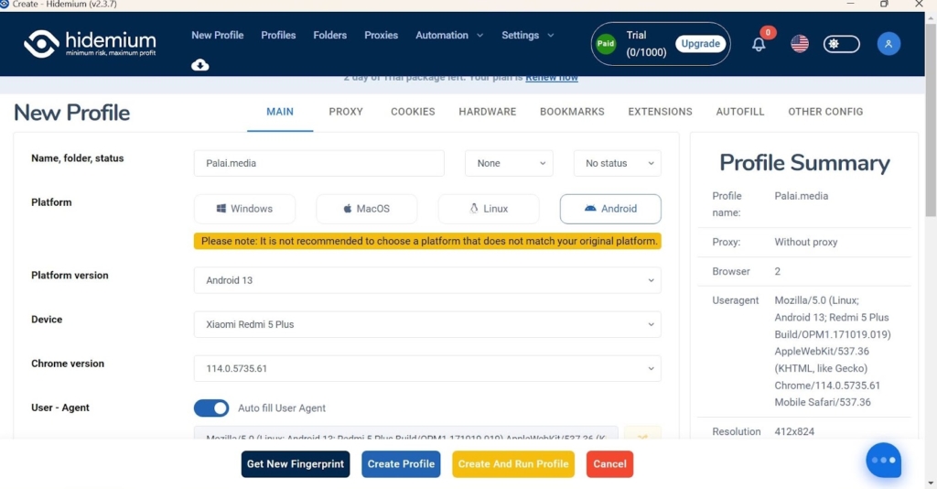Choose the Linux platform option
Viewport: 937px width, 489px height.
[x=488, y=209]
